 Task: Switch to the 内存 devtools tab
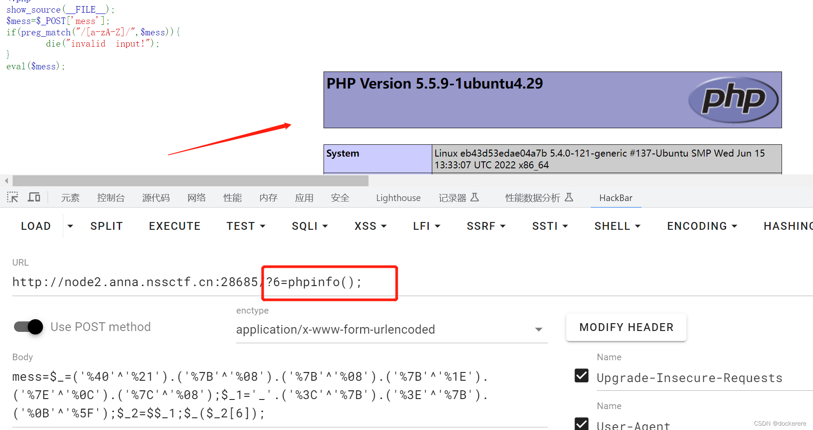(268, 198)
